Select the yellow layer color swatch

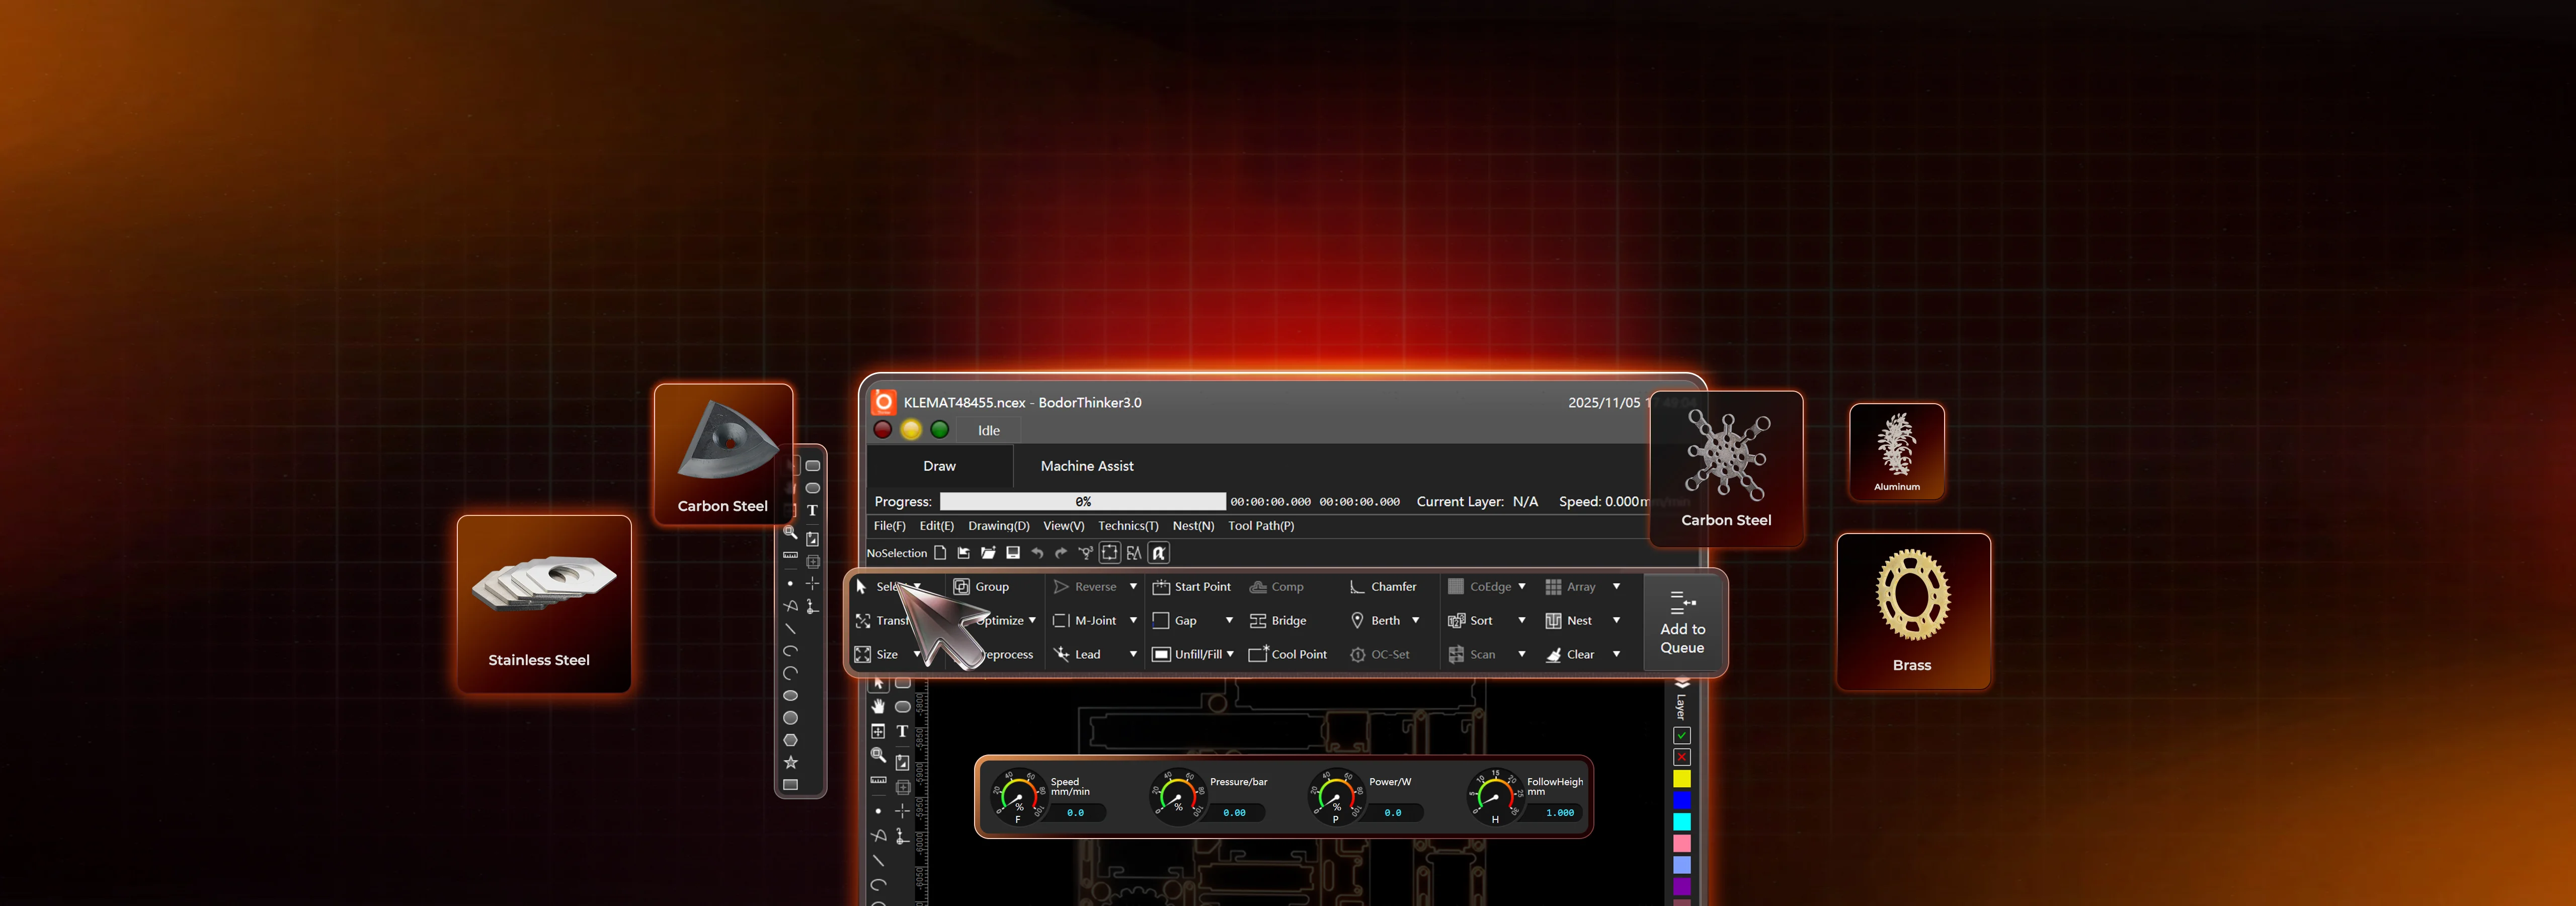pyautogui.click(x=1682, y=779)
